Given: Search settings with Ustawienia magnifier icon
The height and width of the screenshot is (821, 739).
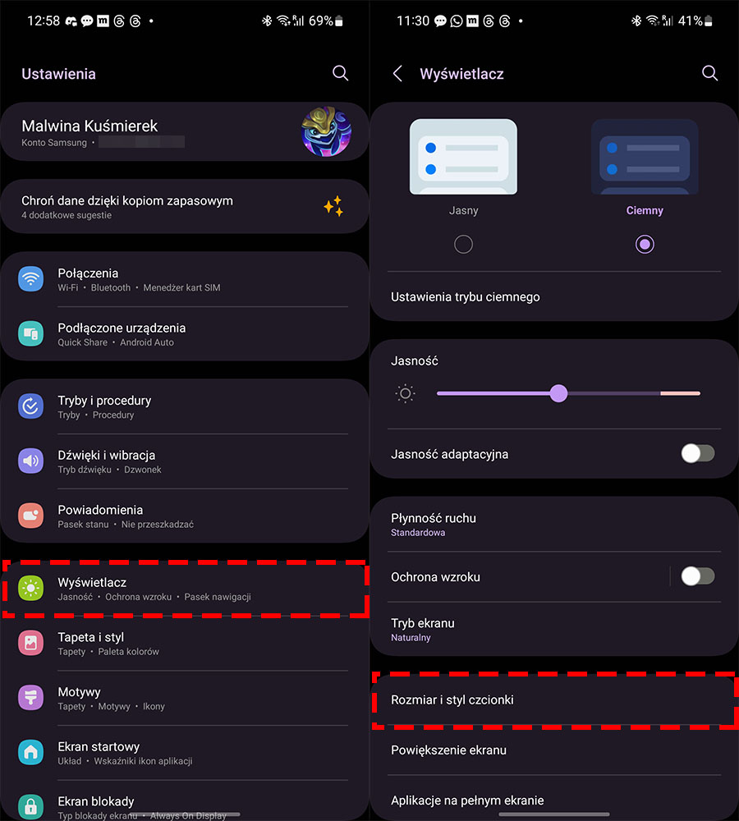Looking at the screenshot, I should [341, 73].
